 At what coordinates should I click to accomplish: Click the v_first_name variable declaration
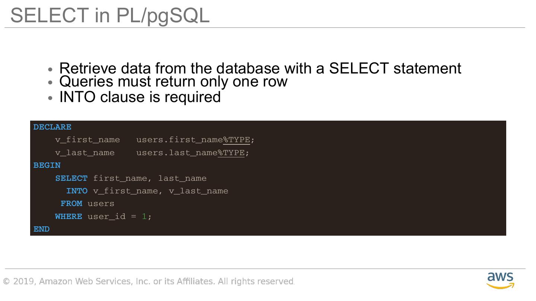(x=87, y=140)
